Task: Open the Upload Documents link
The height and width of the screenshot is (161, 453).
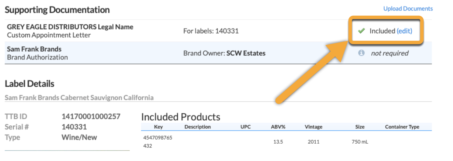Action: click(408, 8)
